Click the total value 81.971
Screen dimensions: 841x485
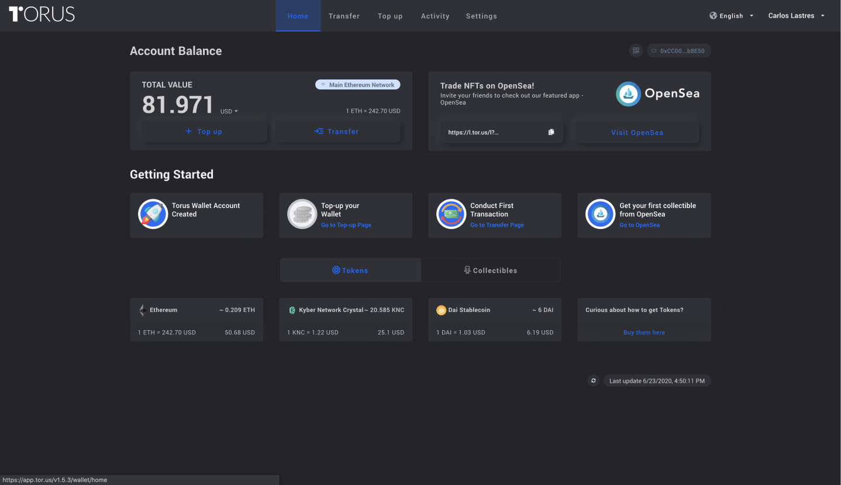[178, 105]
